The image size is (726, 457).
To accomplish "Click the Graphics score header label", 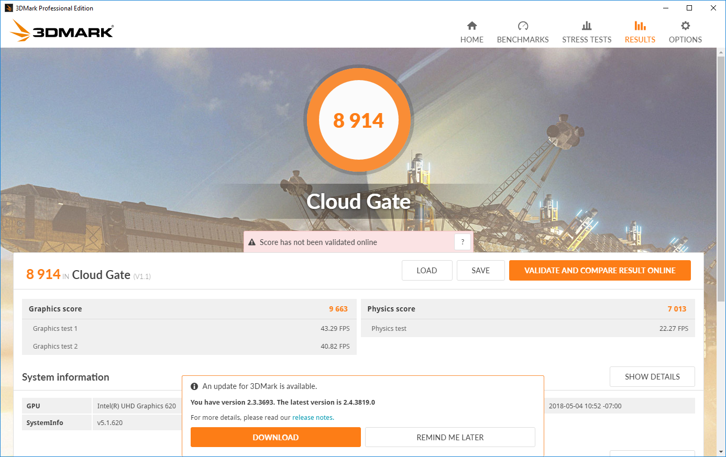I will 56,309.
